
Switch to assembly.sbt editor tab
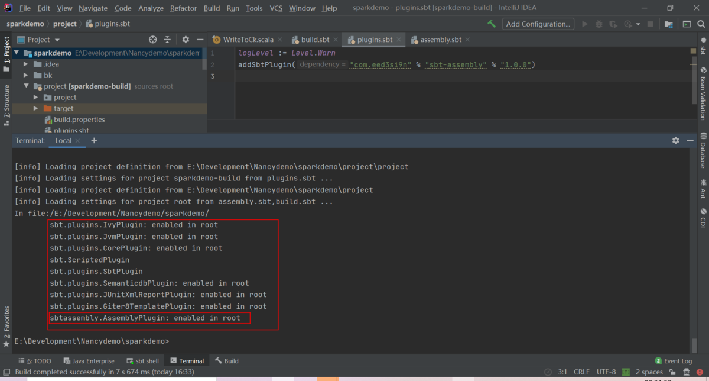coord(440,40)
